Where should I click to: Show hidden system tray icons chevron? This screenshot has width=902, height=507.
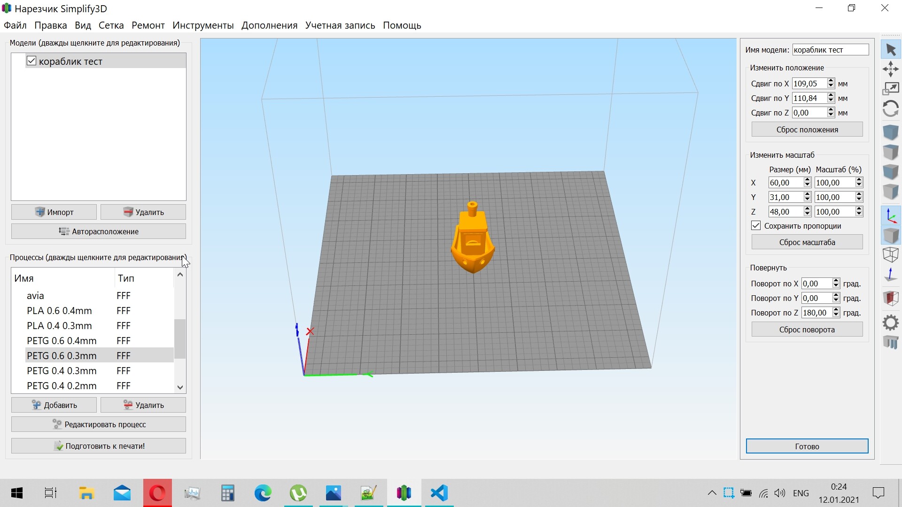(712, 493)
